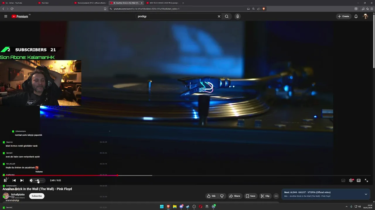The height and width of the screenshot is (210, 375).
Task: Expand the Next up mix panel chevron
Action: point(366,194)
